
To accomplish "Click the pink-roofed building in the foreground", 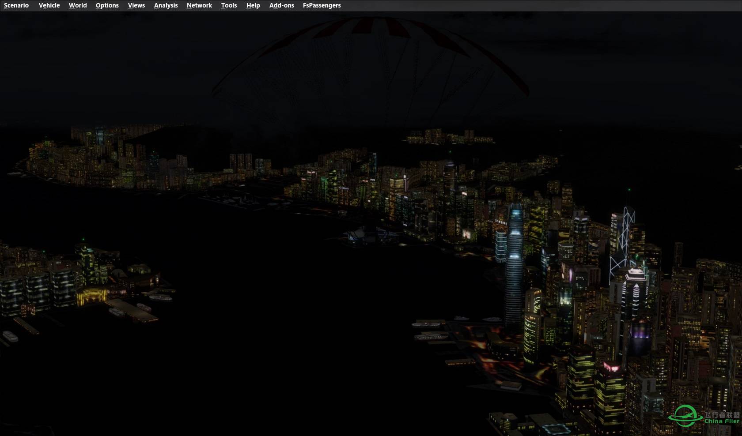I will coord(611,367).
